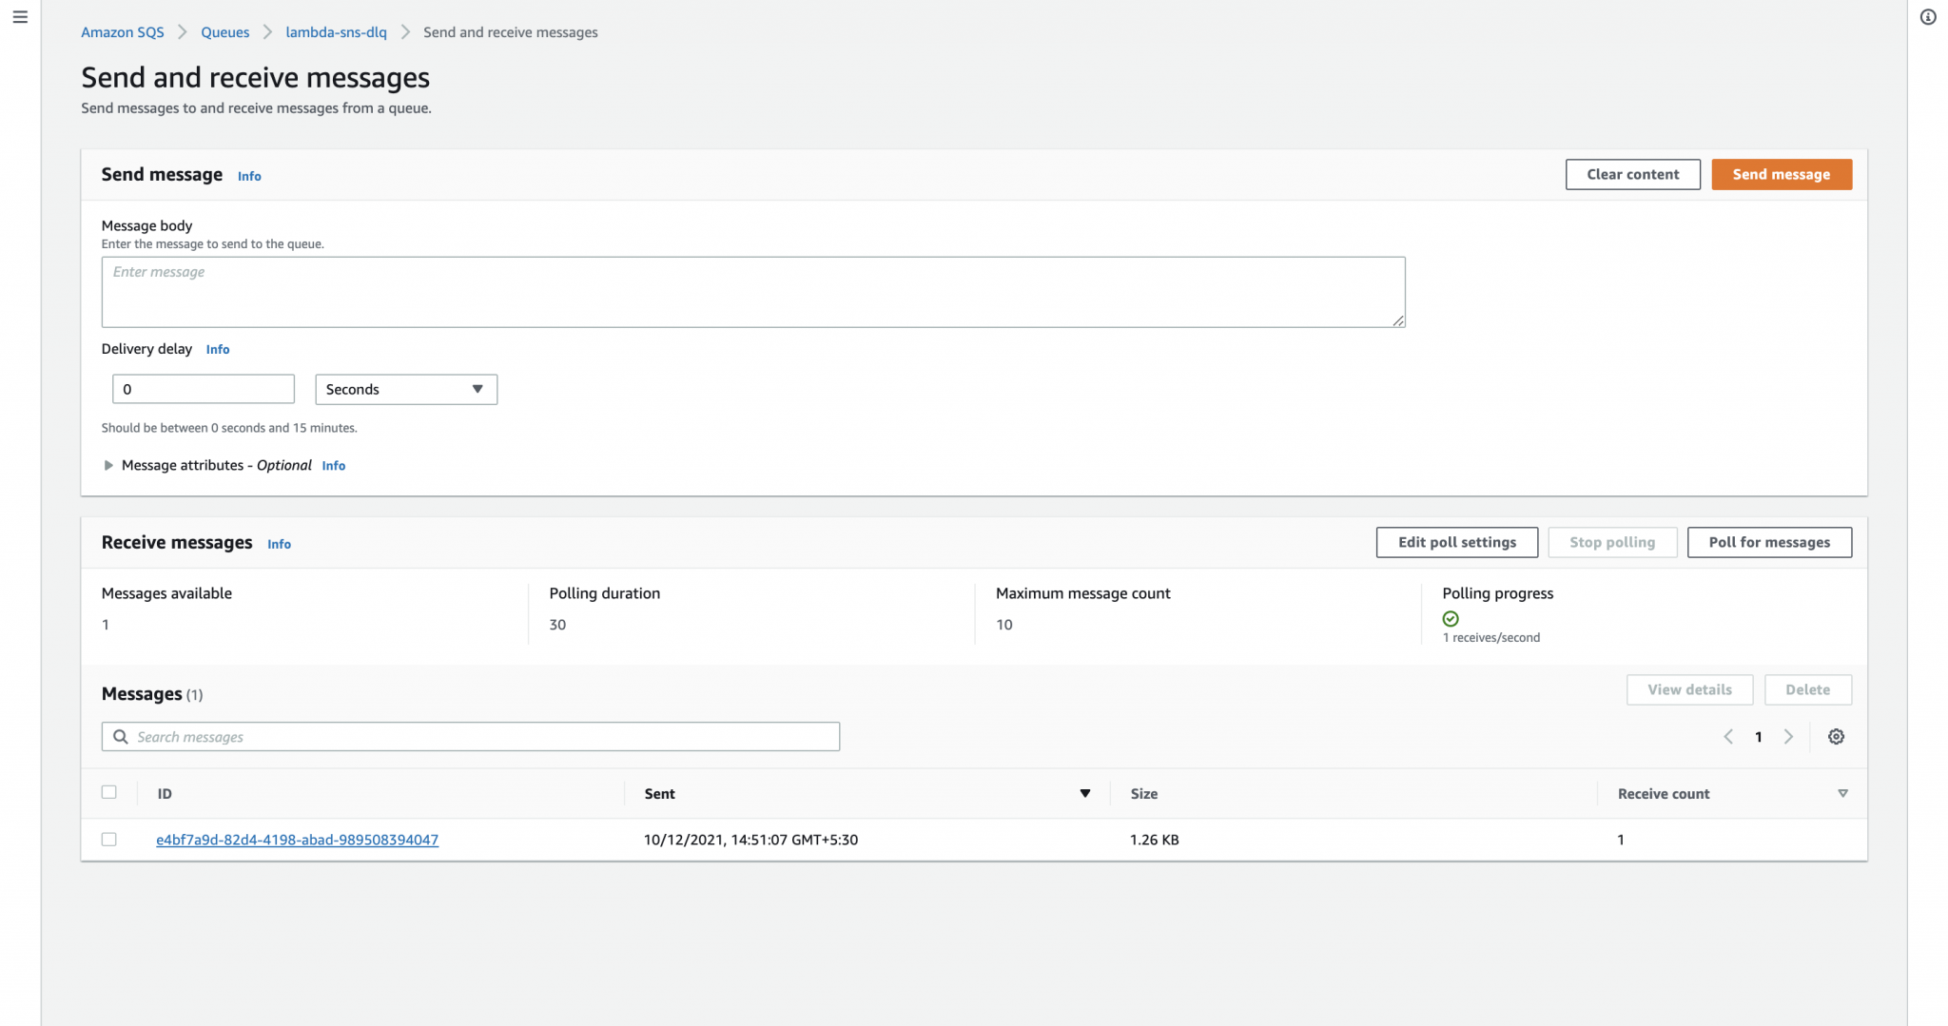Go to next page of messages
This screenshot has height=1026, width=1948.
(1790, 736)
